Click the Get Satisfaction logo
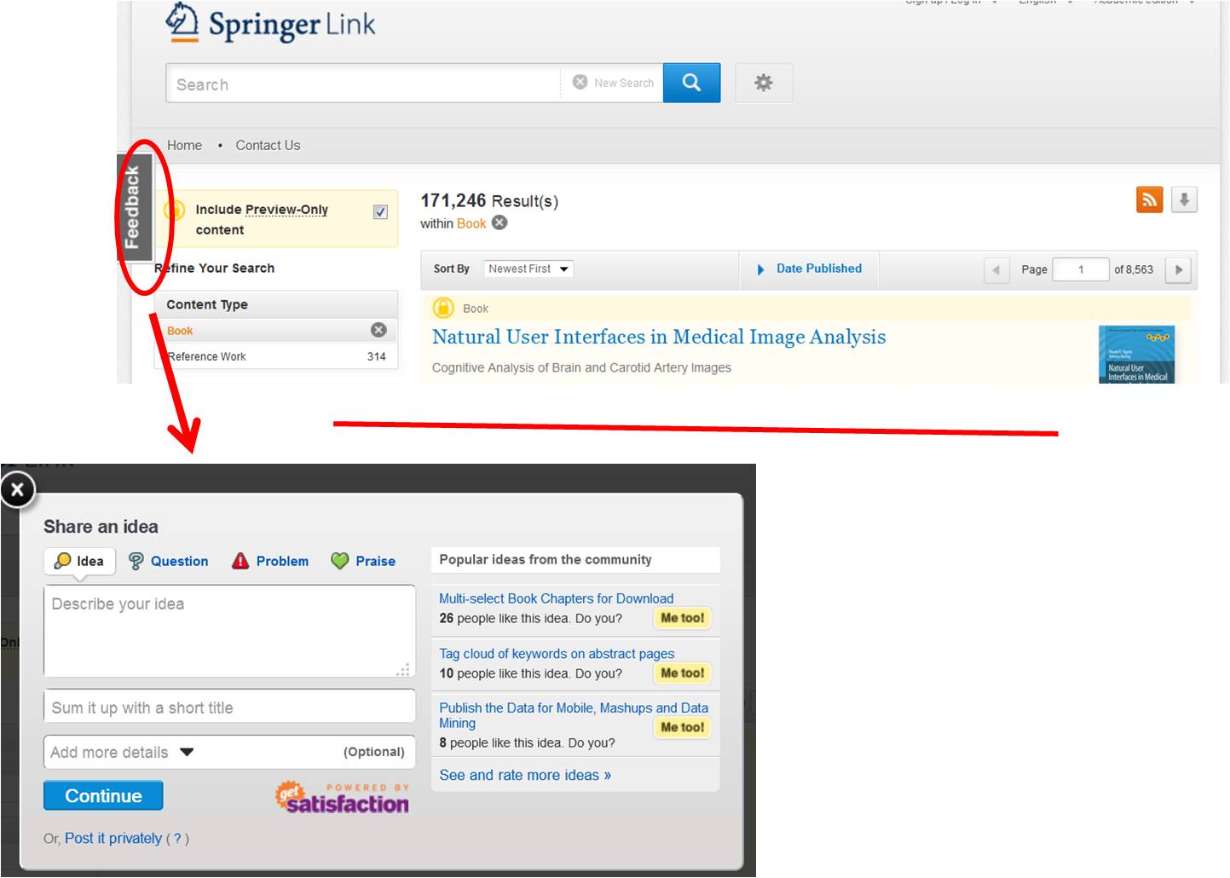Viewport: 1230px width, 878px height. pos(342,798)
